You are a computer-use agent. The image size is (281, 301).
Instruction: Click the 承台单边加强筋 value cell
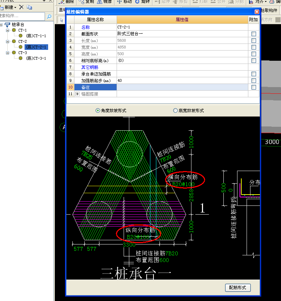pos(182,74)
